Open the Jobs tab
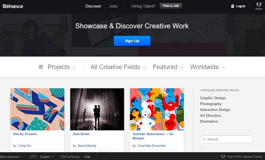This screenshot has width=265, height=160. (x=113, y=6)
